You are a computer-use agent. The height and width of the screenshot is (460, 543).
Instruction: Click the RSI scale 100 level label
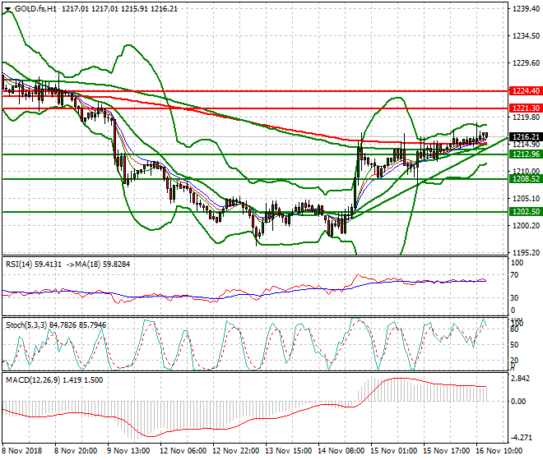tap(517, 262)
